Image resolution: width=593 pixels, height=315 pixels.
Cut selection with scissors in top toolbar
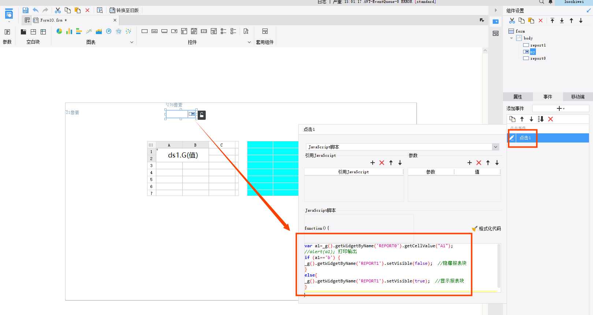(58, 10)
